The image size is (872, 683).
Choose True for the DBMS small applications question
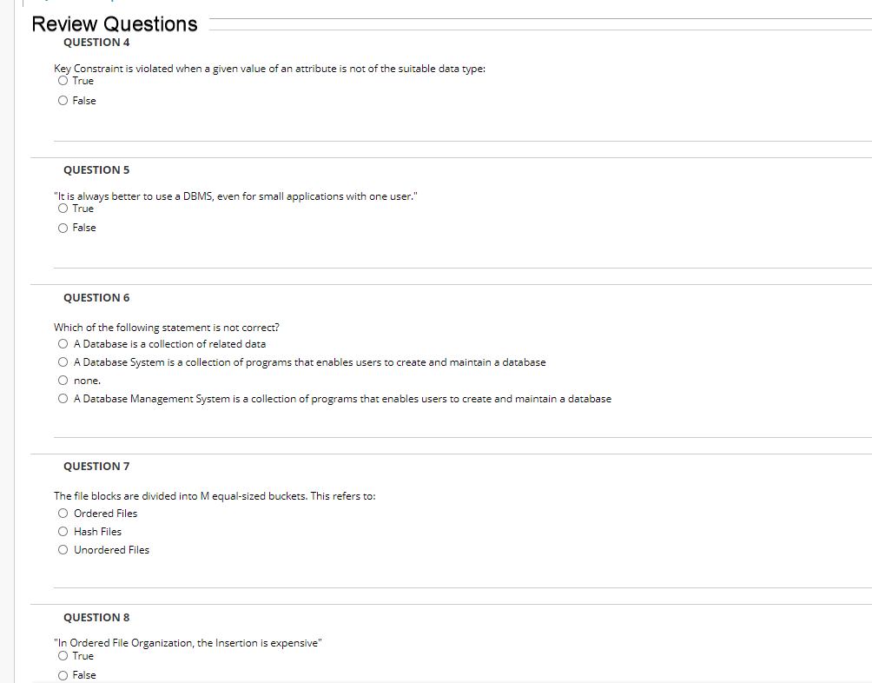pyautogui.click(x=63, y=208)
